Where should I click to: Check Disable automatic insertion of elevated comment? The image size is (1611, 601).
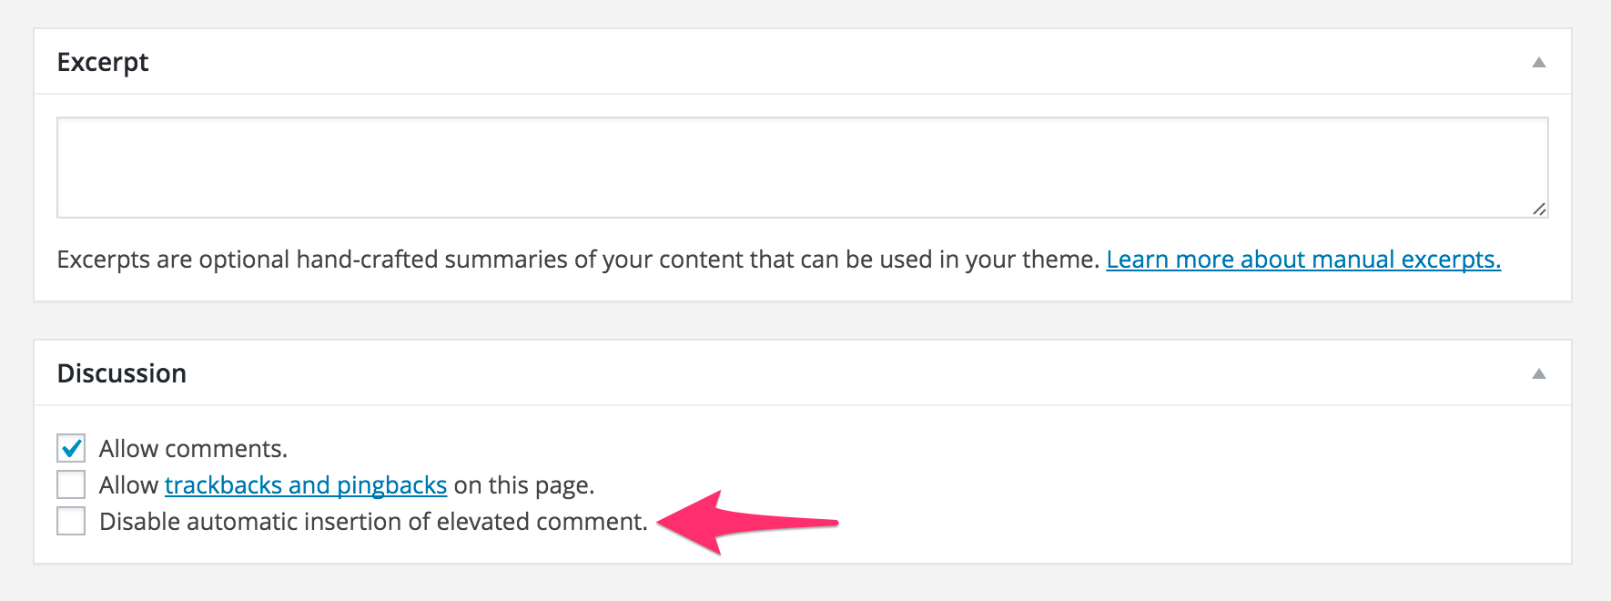click(71, 521)
